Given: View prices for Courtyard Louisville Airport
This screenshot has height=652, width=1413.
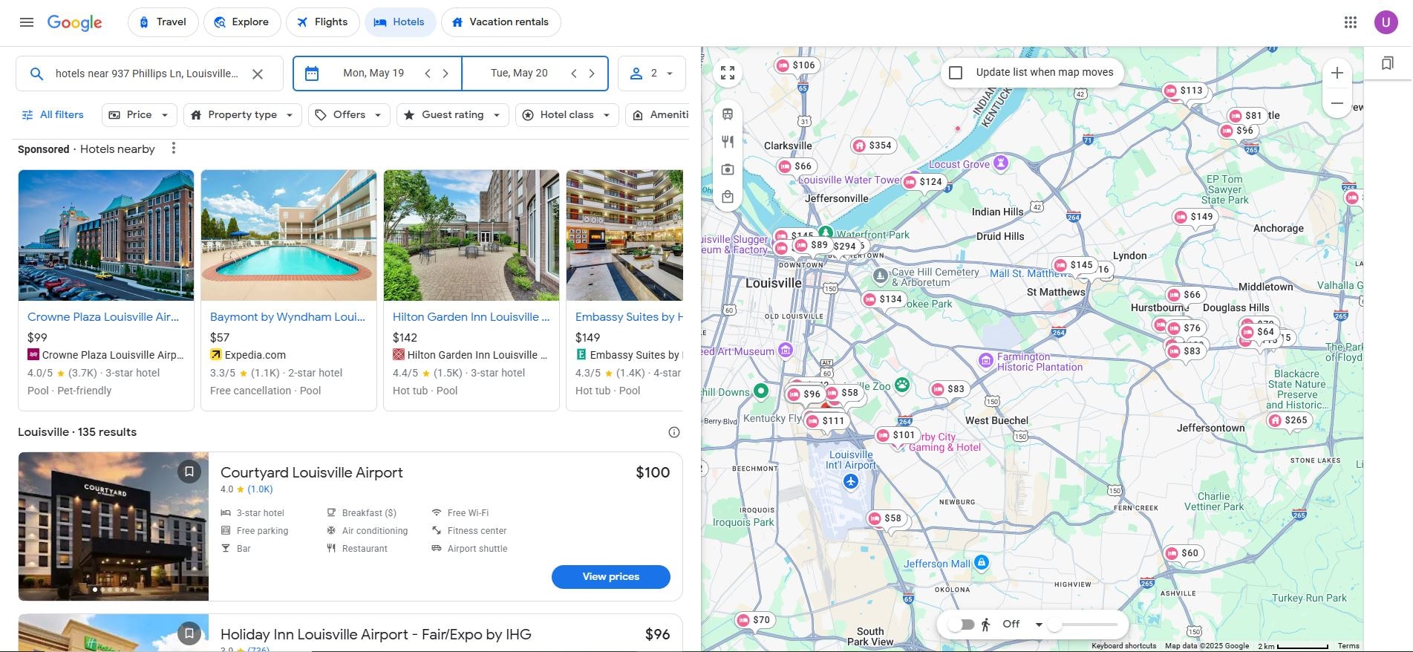Looking at the screenshot, I should click(610, 577).
